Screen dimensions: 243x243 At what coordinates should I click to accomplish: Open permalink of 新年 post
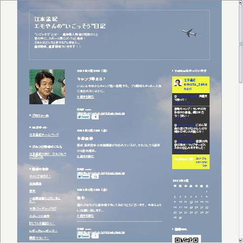point(84,232)
